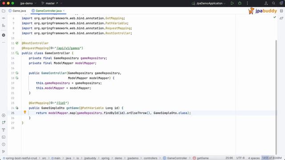Open the globe URL menu in RequestMapping

[52, 48]
